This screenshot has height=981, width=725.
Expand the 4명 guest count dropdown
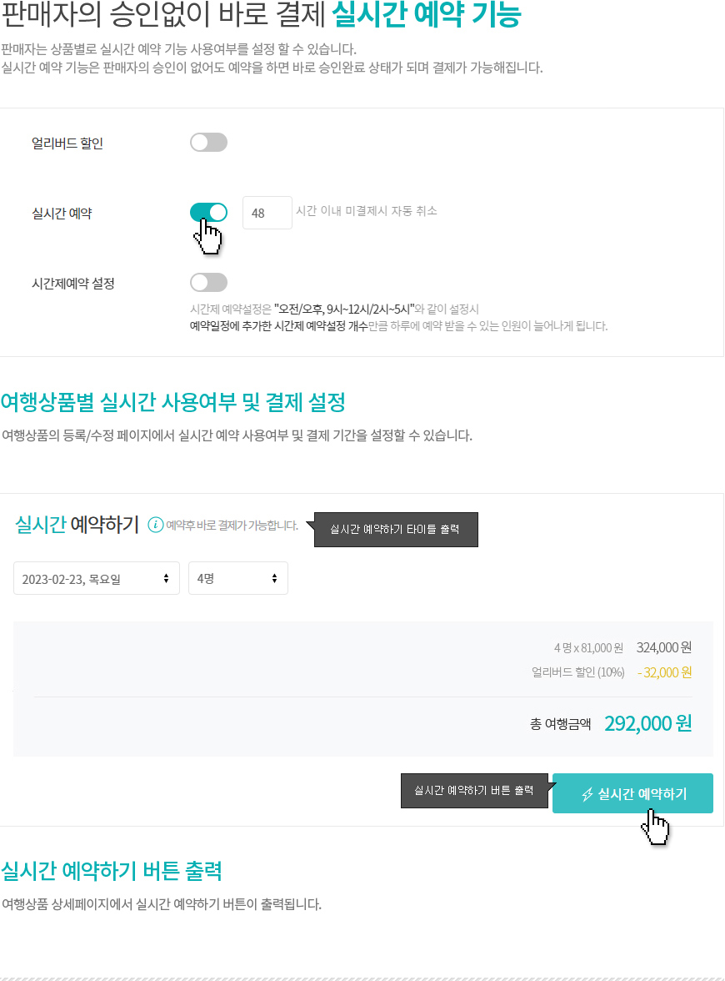(238, 578)
